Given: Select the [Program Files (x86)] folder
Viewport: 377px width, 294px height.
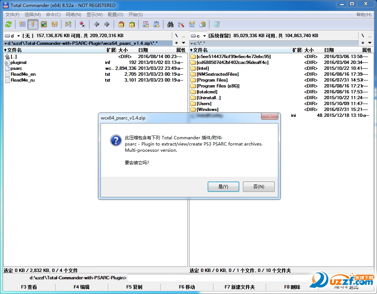Looking at the screenshot, I should (218, 86).
